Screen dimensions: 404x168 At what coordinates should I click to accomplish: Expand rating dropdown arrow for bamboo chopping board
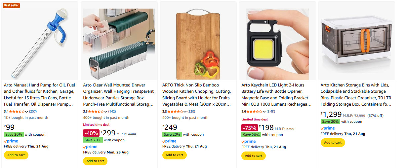[185, 112]
